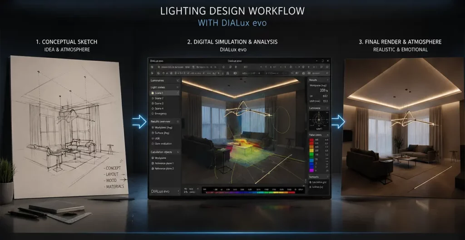Click the Results overview header icon
Screen dimensions: 465x240
[178, 122]
